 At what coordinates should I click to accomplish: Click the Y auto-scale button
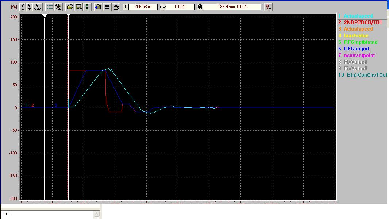(37, 7)
